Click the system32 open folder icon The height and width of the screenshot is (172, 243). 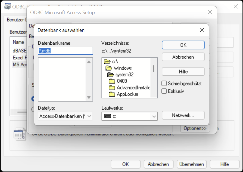point(110,75)
